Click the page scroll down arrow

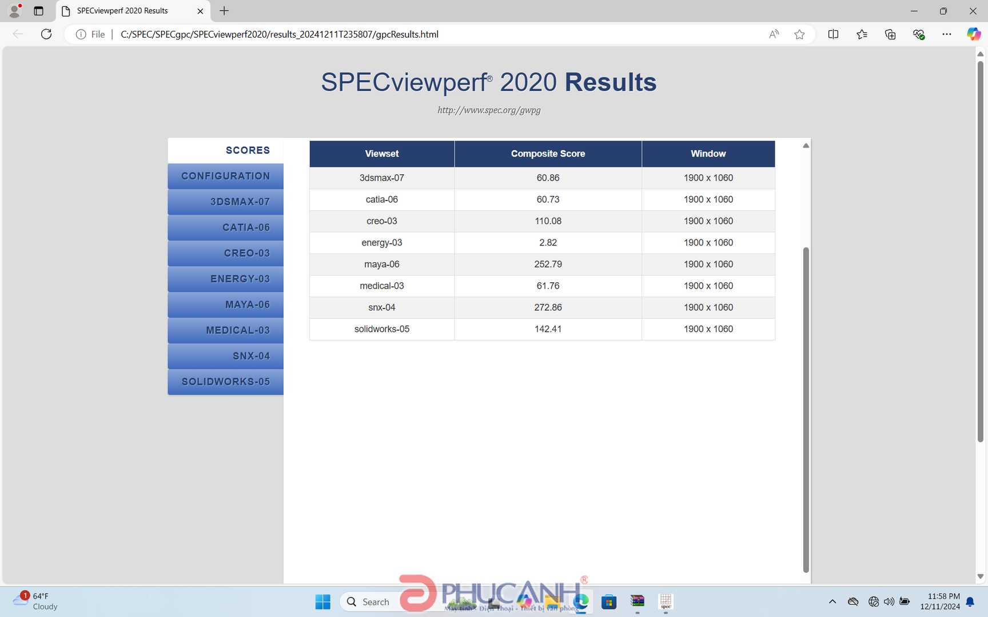point(980,577)
